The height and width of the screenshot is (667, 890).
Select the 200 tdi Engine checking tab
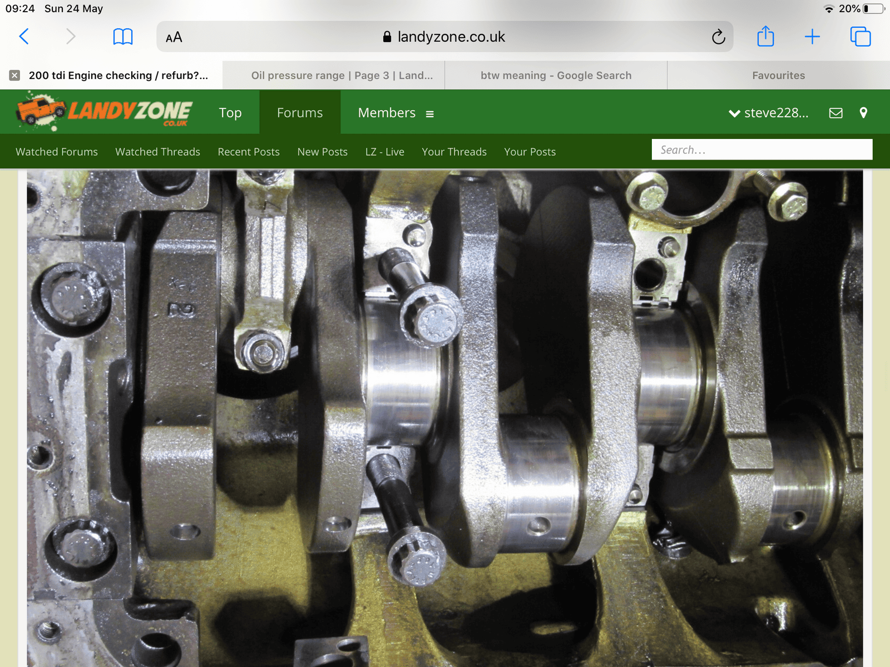(111, 76)
